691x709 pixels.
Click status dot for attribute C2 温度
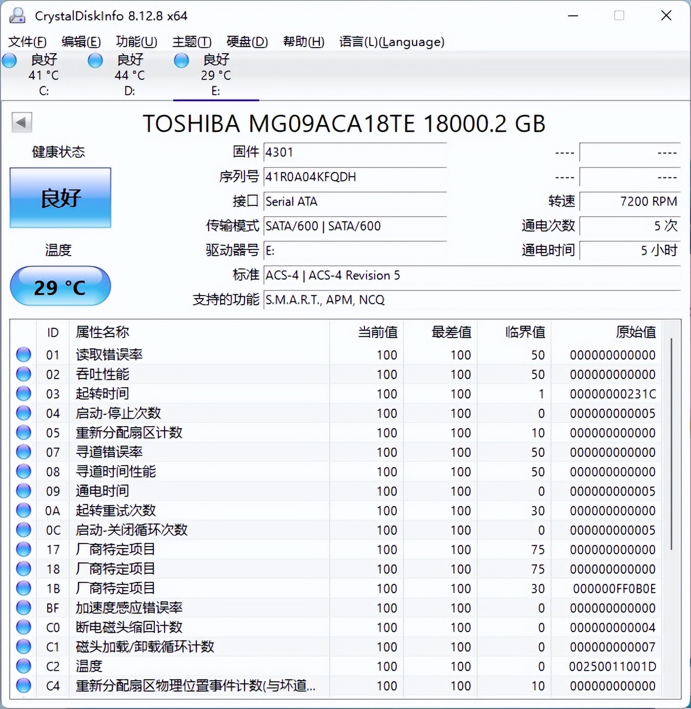click(x=24, y=666)
